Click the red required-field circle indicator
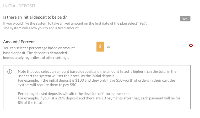The width and height of the screenshot is (200, 118). pos(191,46)
